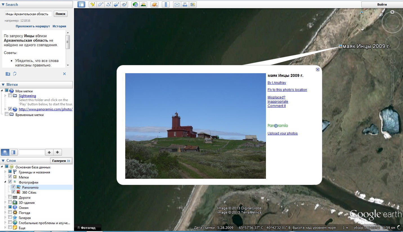Image resolution: width=403 pixels, height=232 pixels.
Task: Enable the Дороги layer checkbox
Action: (x=10, y=197)
